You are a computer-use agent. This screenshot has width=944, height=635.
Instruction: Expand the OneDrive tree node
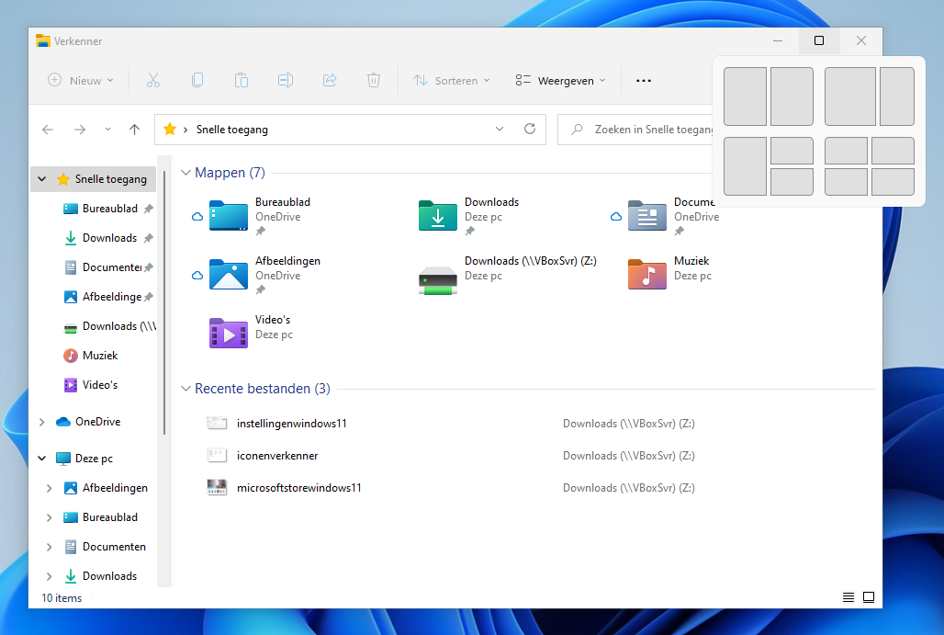(42, 422)
